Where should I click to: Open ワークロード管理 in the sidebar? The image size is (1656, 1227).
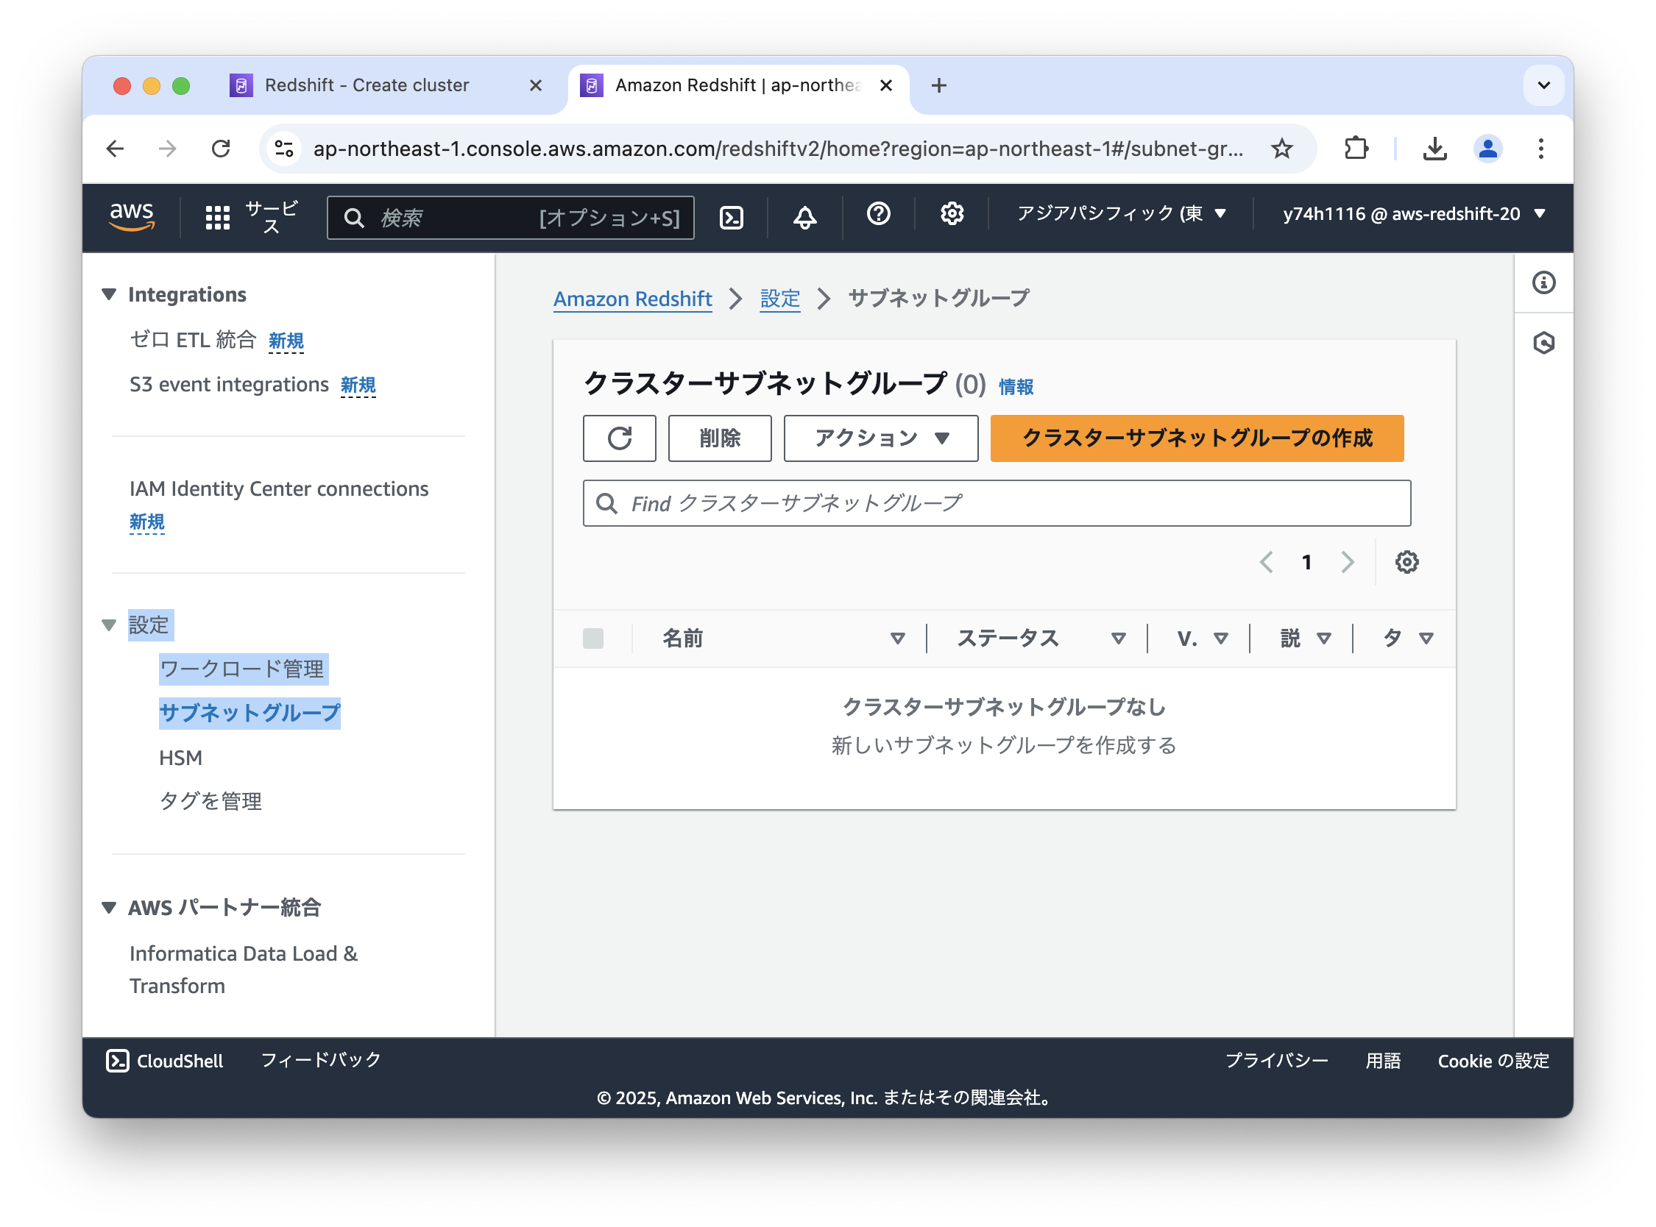point(242,669)
